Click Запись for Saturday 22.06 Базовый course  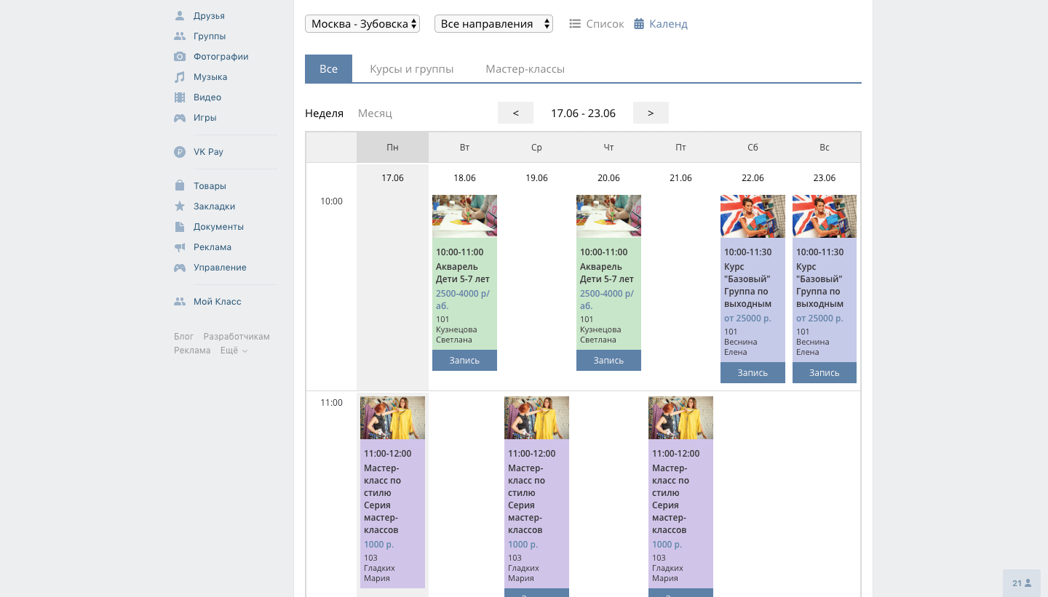tap(753, 372)
